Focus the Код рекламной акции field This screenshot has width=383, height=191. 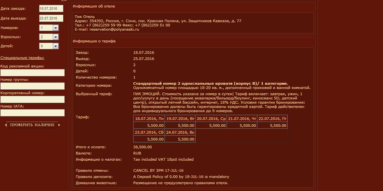[32, 73]
